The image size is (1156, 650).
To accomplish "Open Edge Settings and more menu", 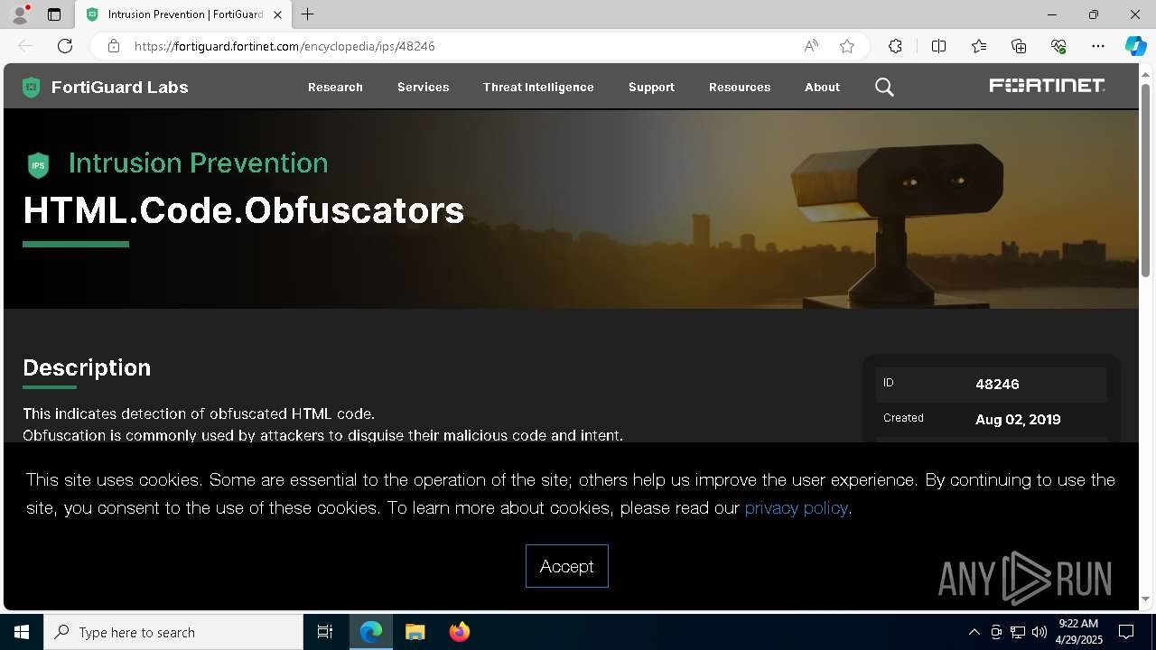I will pos(1098,46).
